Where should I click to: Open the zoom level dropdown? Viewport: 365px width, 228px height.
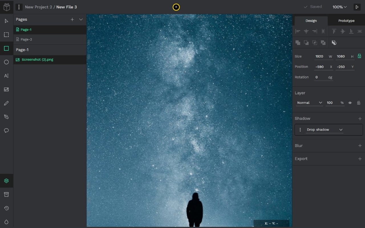[339, 7]
